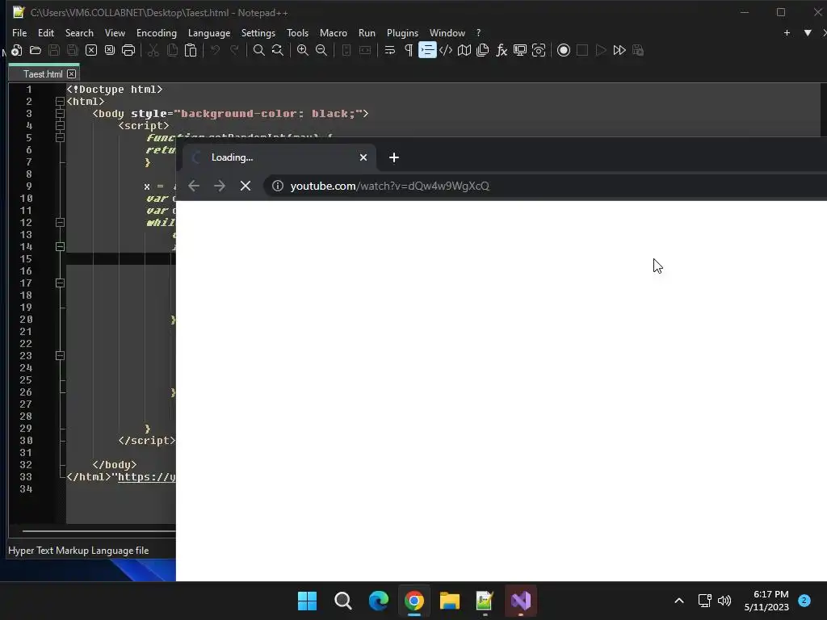Close the Loading browser tab

coord(363,157)
